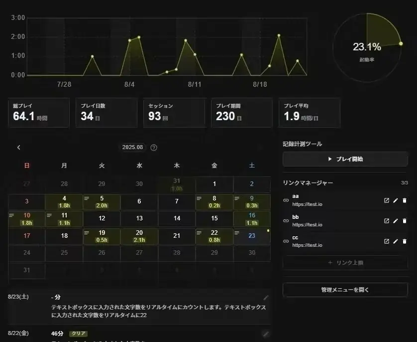The width and height of the screenshot is (417, 342).
Task: Click the note icon on August 11
Action: 49,215
